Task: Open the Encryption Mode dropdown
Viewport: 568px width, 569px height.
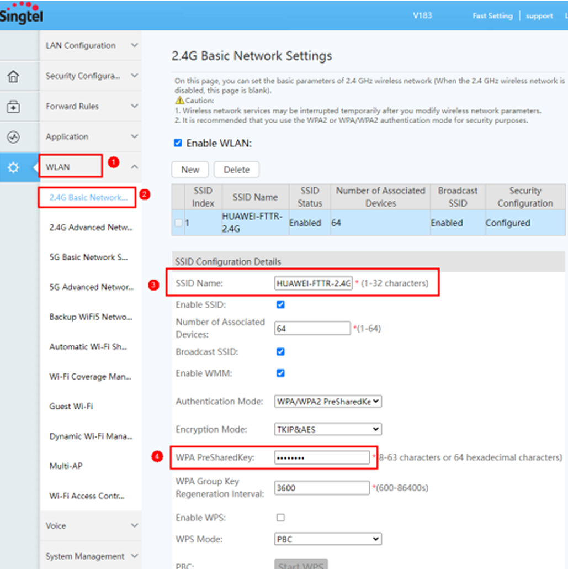Action: click(x=328, y=429)
